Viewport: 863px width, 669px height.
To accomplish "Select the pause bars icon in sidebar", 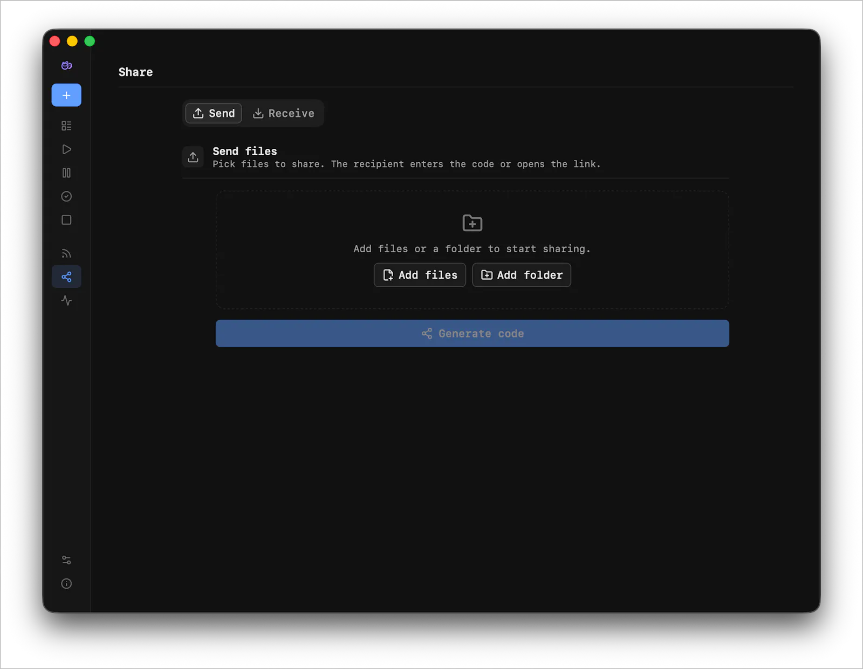I will pos(66,173).
